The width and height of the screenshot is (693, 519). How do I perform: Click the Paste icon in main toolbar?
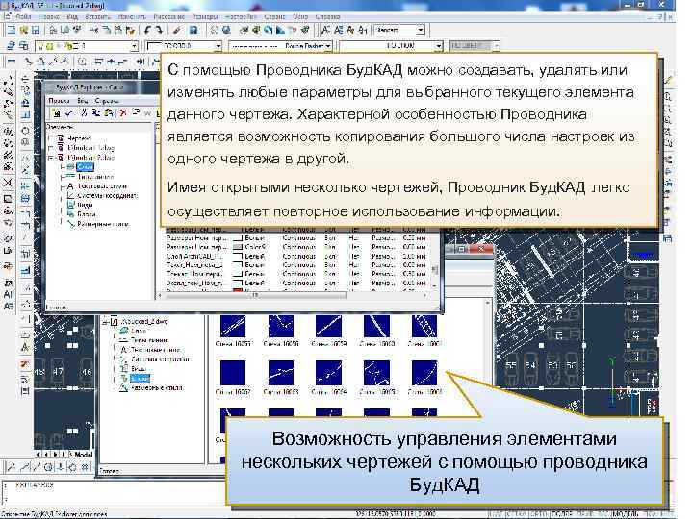coord(118,30)
